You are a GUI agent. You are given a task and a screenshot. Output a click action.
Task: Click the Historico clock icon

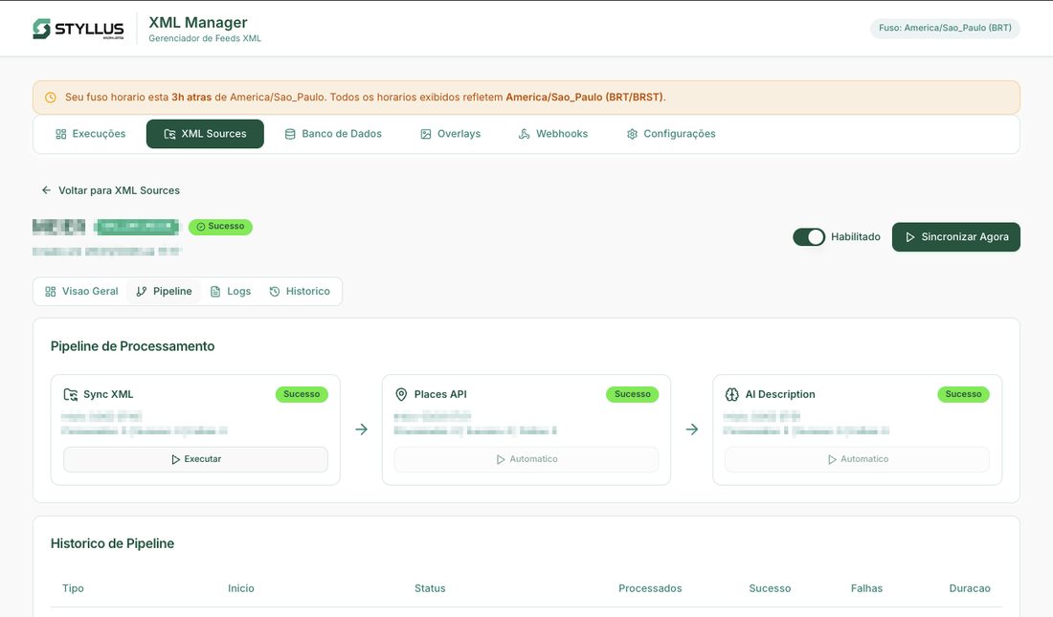[274, 290]
